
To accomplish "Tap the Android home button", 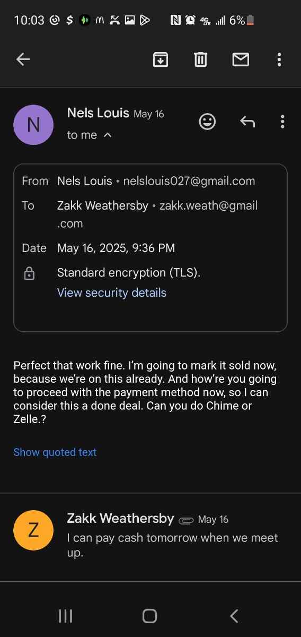I will [150, 616].
